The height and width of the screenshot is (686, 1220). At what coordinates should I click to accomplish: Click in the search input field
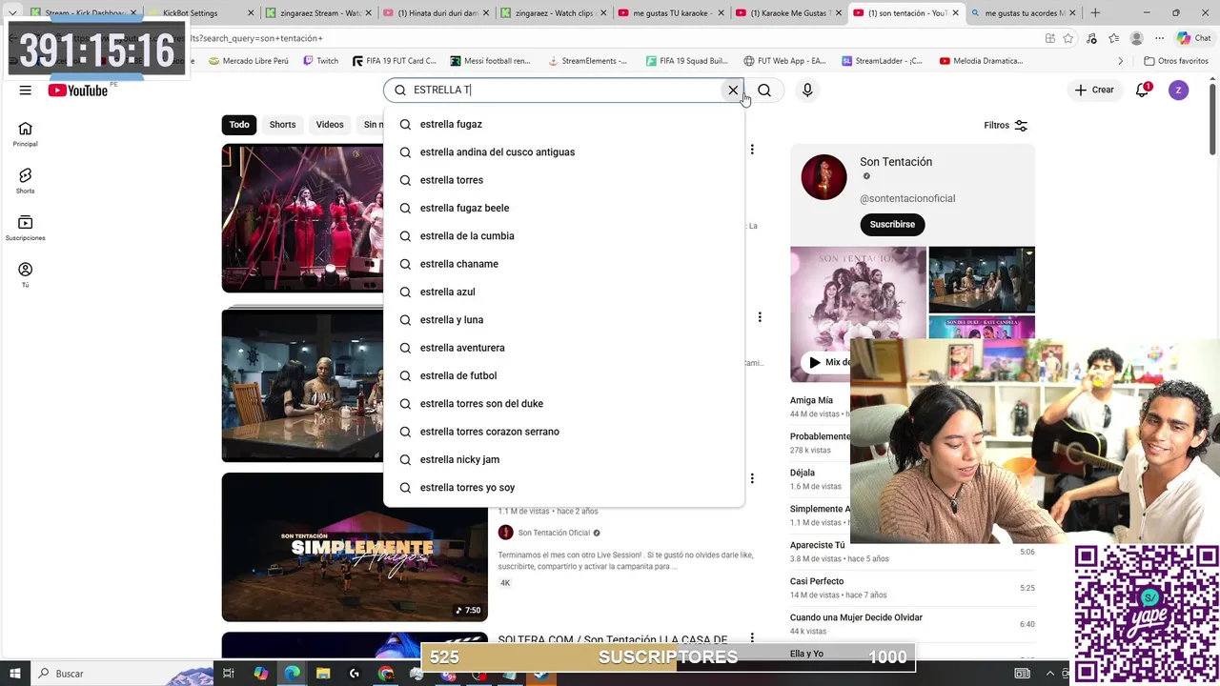tap(562, 91)
